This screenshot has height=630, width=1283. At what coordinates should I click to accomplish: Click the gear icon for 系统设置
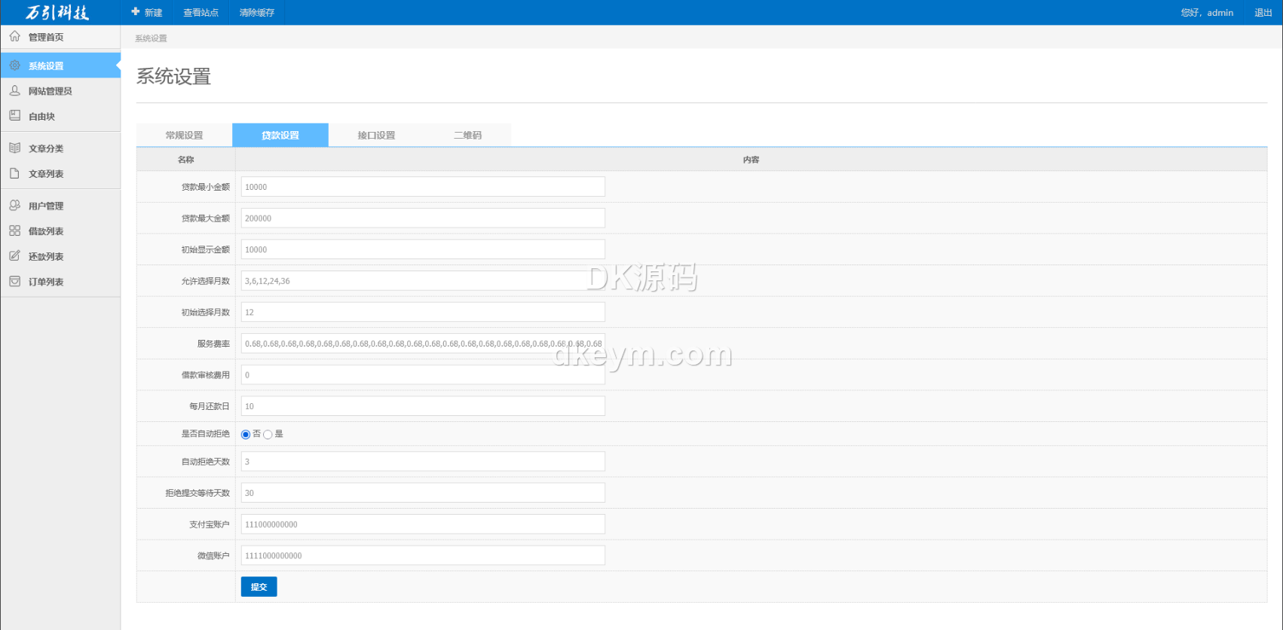pyautogui.click(x=14, y=66)
